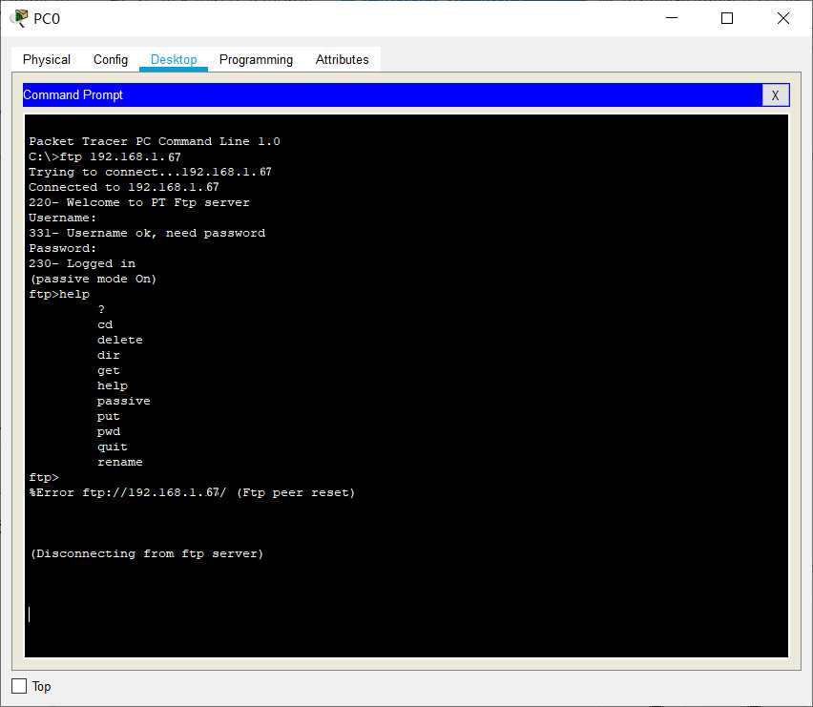Viewport: 813px width, 707px height.
Task: Select the Desktop tab
Action: [174, 59]
